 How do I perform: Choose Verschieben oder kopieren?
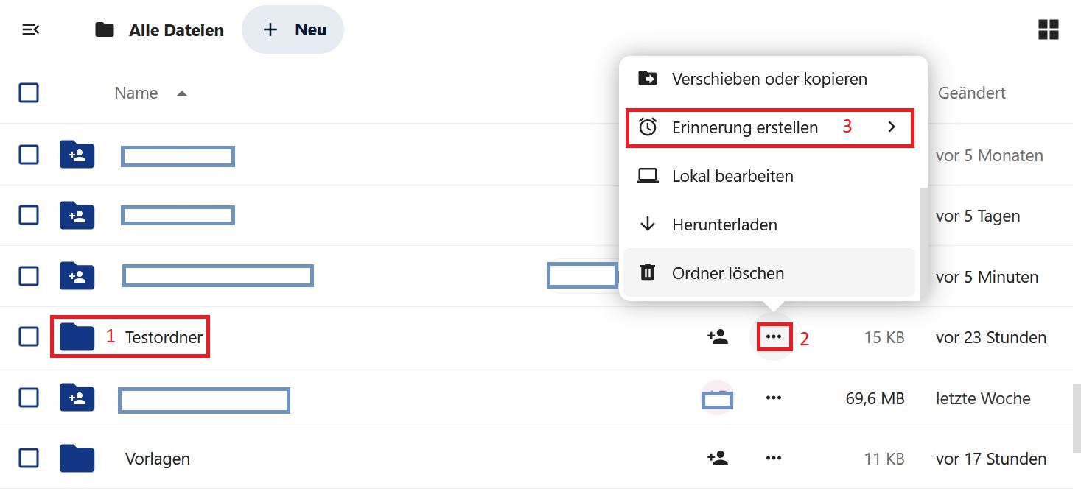[x=769, y=79]
